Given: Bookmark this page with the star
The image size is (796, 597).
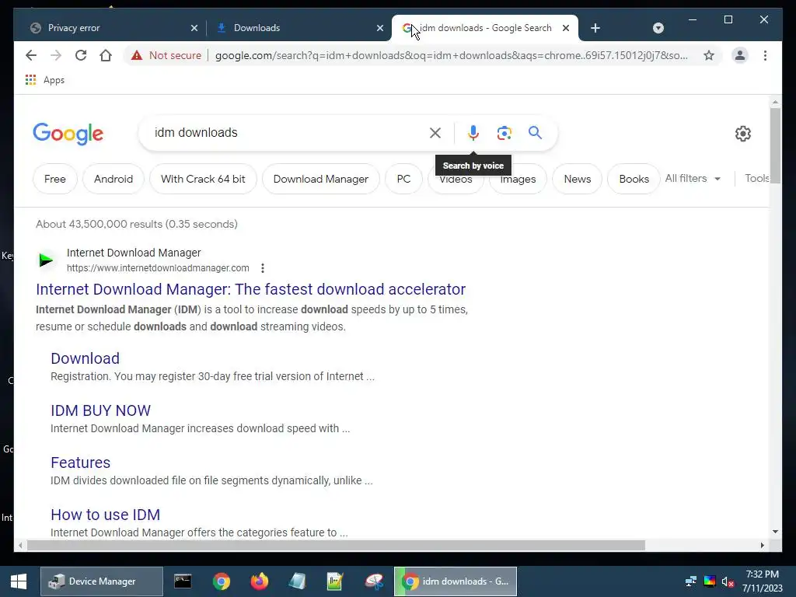Looking at the screenshot, I should (709, 55).
